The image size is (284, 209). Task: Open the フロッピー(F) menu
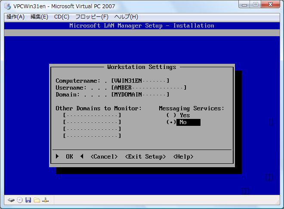92,17
